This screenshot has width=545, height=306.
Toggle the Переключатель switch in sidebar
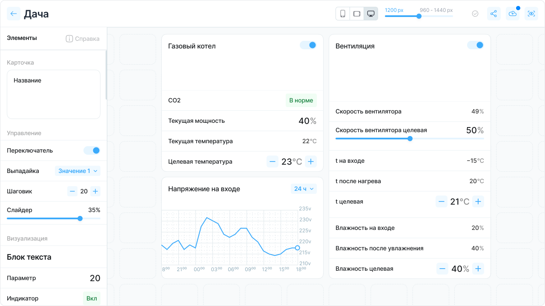click(x=92, y=150)
